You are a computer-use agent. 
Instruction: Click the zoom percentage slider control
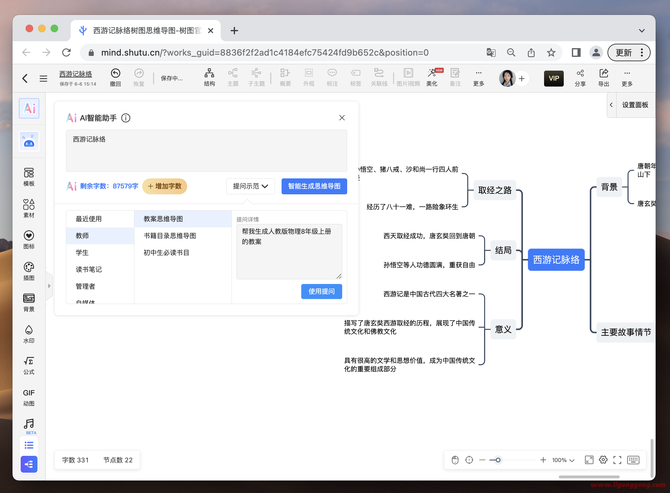point(496,459)
